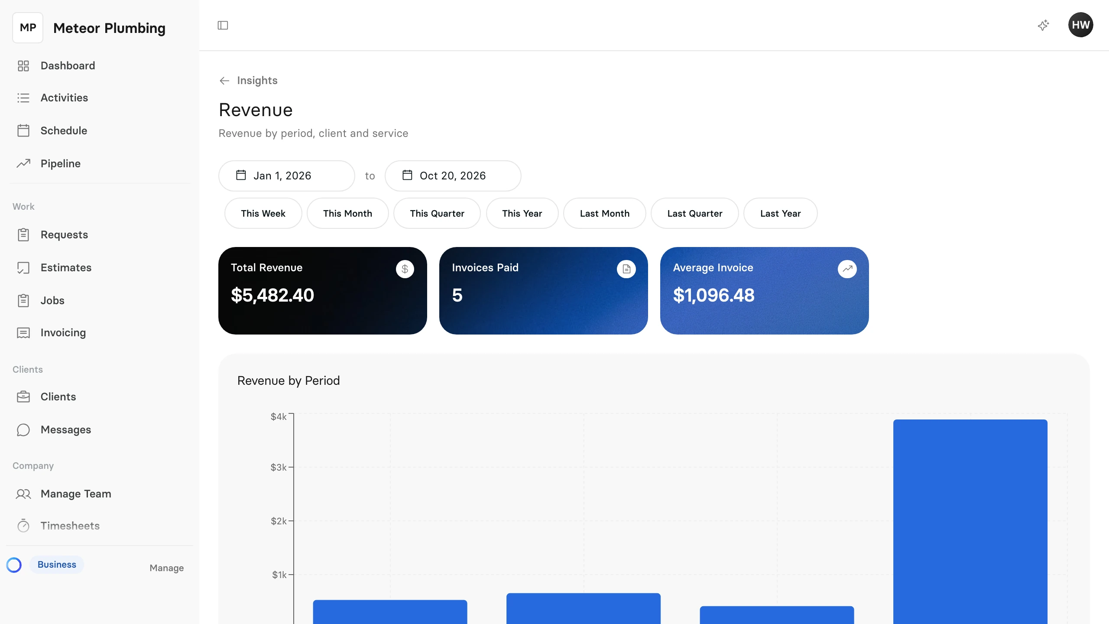
Task: Click the Meteor Plumbing company name
Action: coord(109,28)
